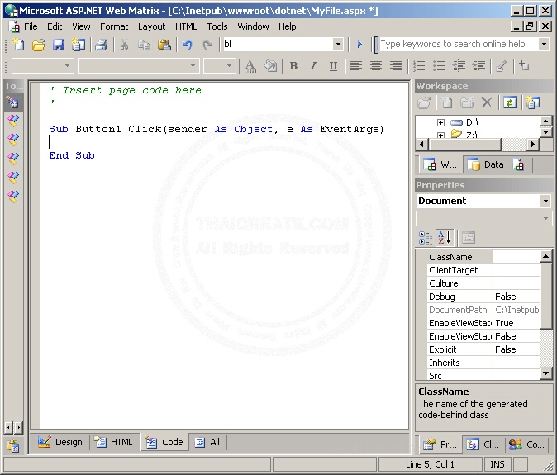
Task: Align text left
Action: coord(356,66)
